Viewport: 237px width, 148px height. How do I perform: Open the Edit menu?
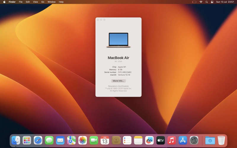tap(28, 2)
